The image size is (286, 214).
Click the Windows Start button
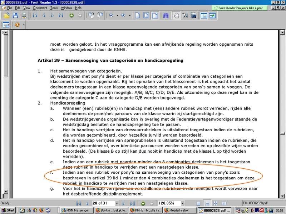tap(8, 210)
